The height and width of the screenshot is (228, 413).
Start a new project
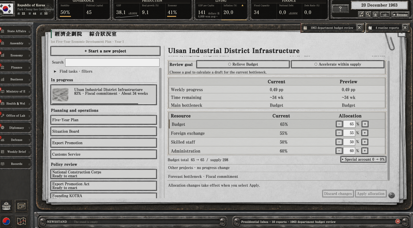[105, 51]
